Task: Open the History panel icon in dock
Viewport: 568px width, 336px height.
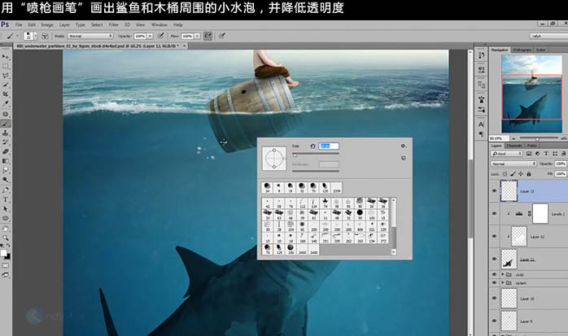Action: (481, 55)
